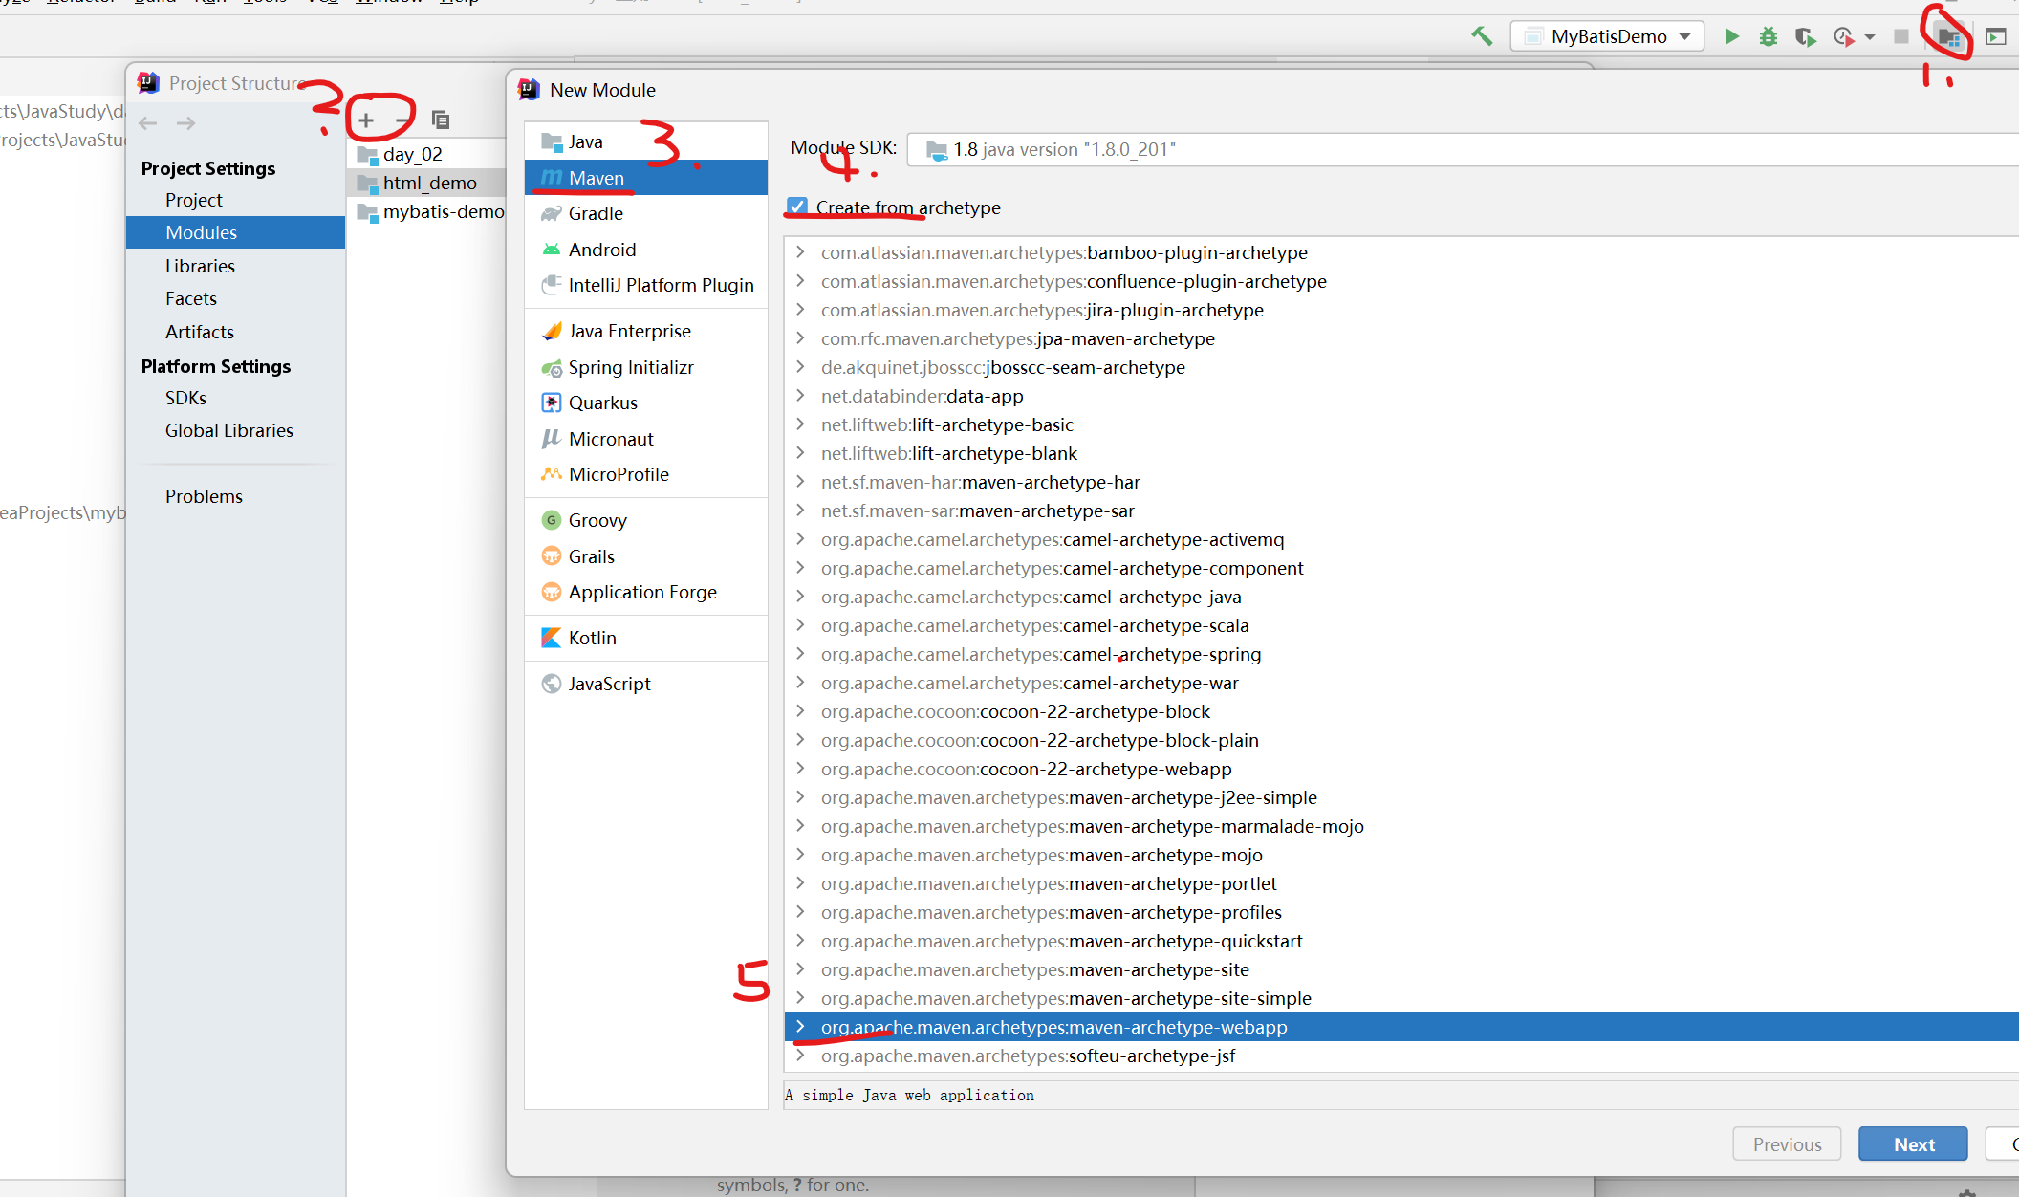Add a new module with plus icon
Viewport: 2019px width, 1197px height.
pos(366,120)
